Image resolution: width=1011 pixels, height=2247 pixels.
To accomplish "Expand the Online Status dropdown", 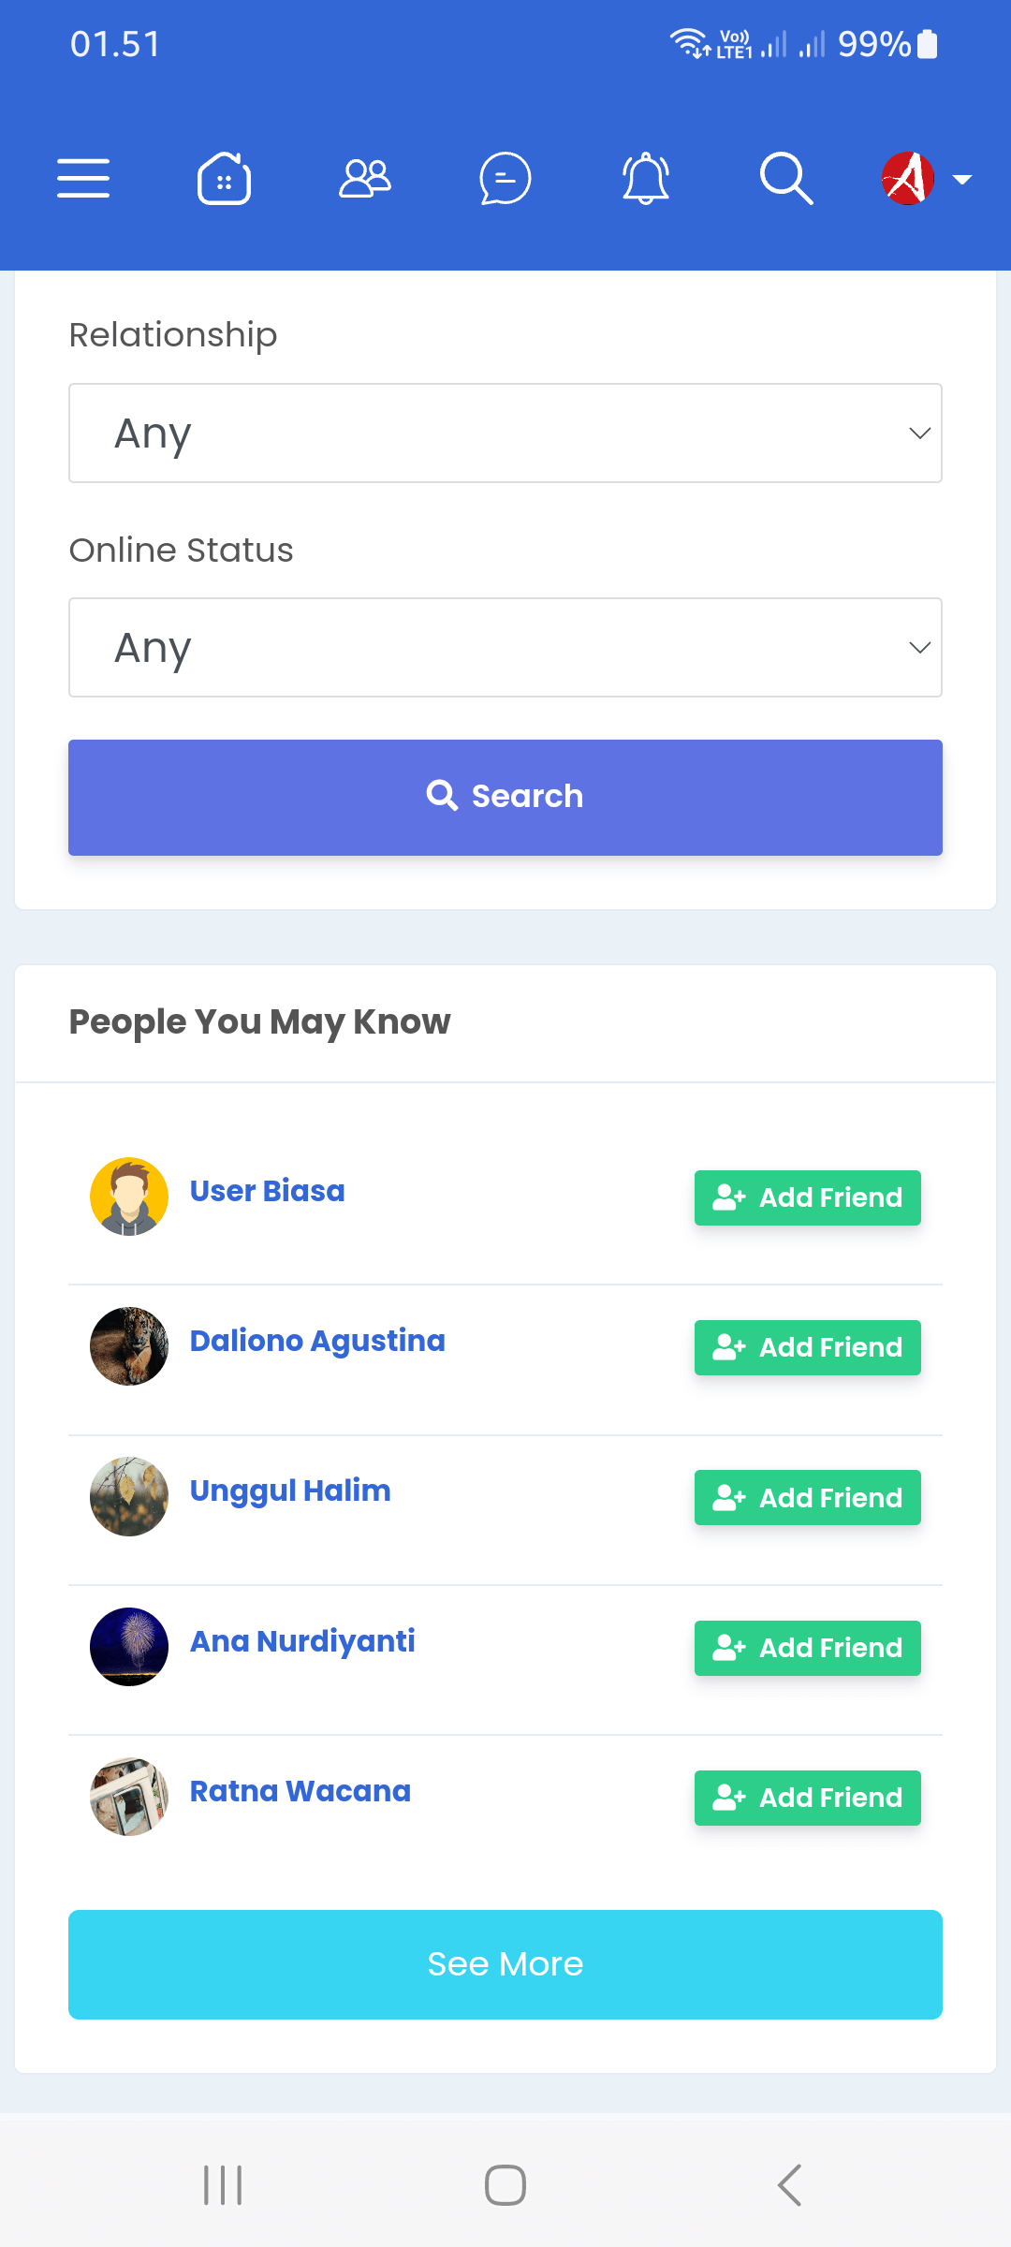I will pyautogui.click(x=505, y=648).
